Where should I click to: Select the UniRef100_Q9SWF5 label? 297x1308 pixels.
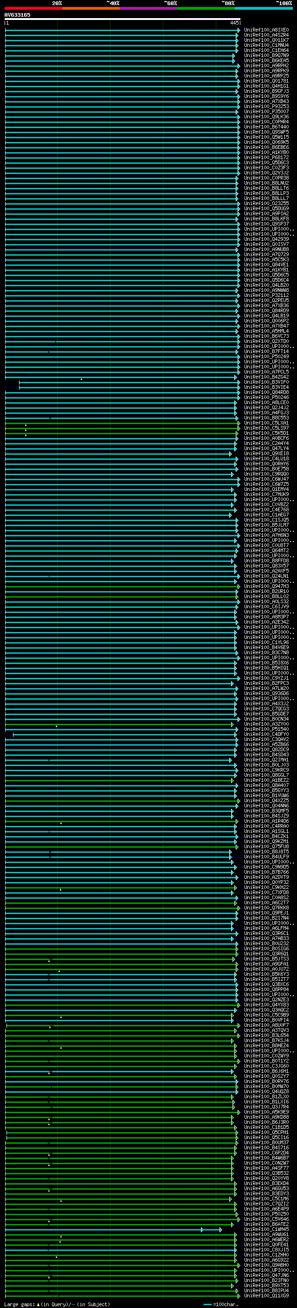point(266,131)
